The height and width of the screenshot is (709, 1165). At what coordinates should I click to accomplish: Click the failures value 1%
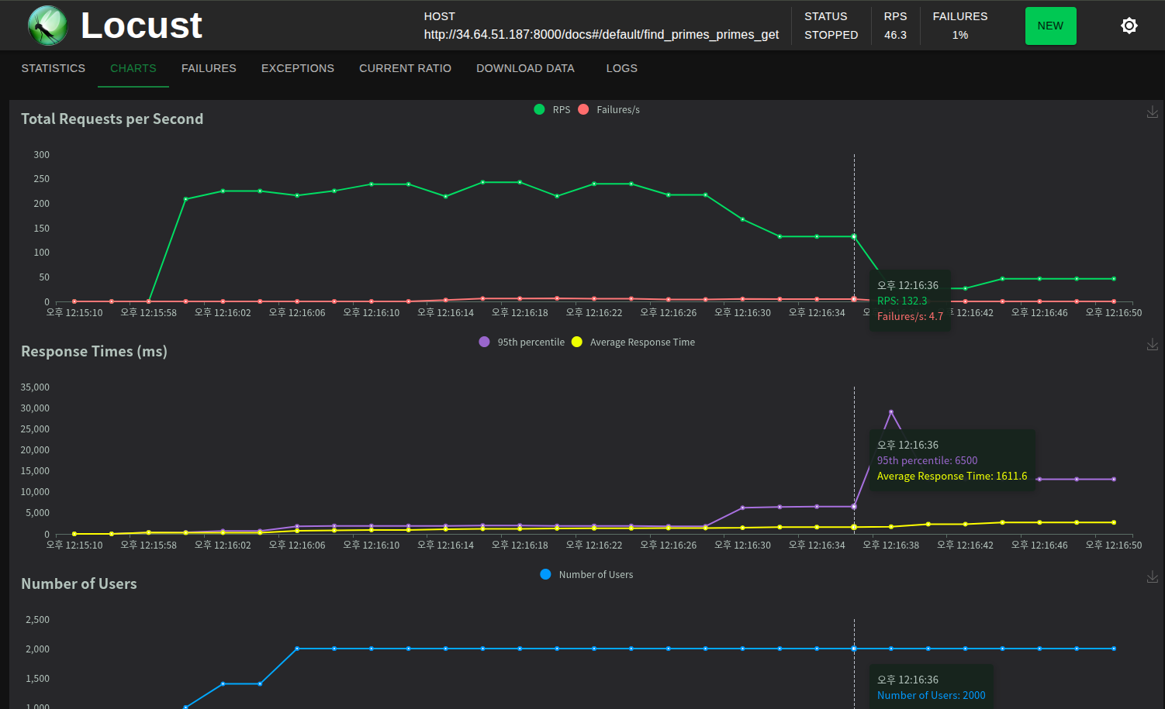[960, 35]
